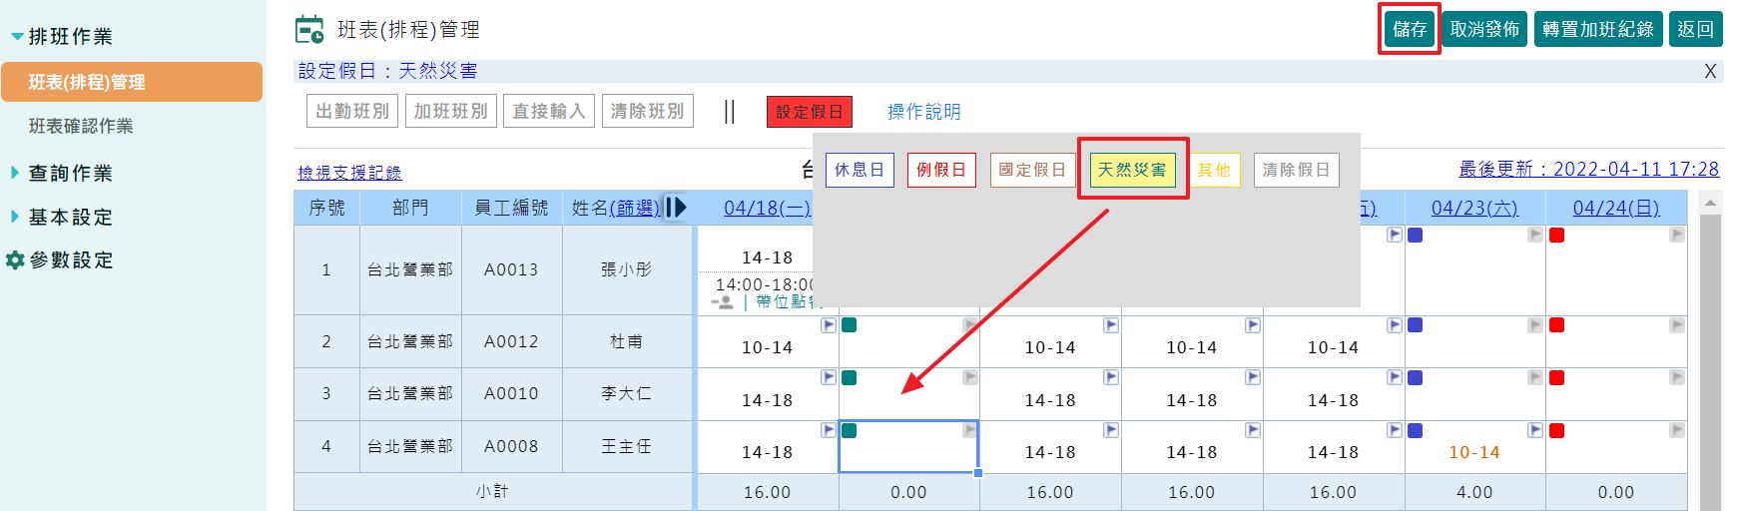
Task: Click the flag icon in 李大仁's Friday (五) cell
Action: (x=1395, y=377)
